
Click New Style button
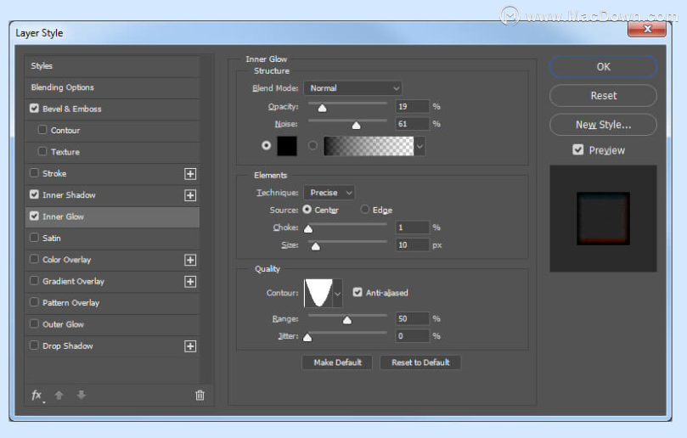click(603, 125)
